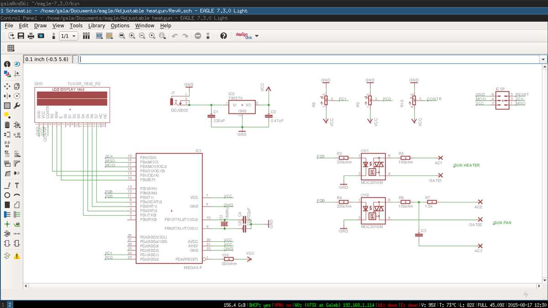Run the ERC check tool

[7, 256]
